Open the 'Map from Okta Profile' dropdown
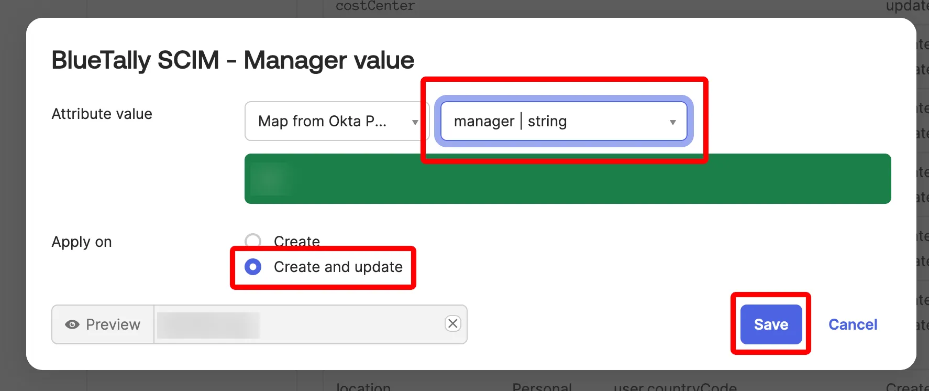 click(337, 121)
